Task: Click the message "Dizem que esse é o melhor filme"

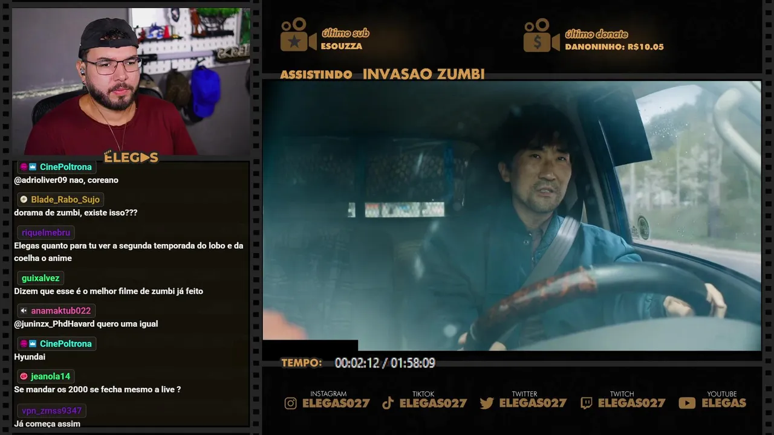Action: [108, 291]
